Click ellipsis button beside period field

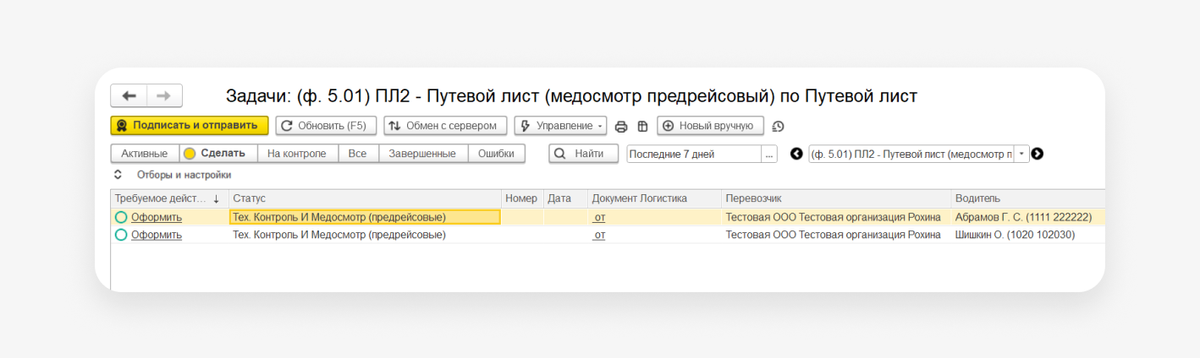click(x=769, y=154)
